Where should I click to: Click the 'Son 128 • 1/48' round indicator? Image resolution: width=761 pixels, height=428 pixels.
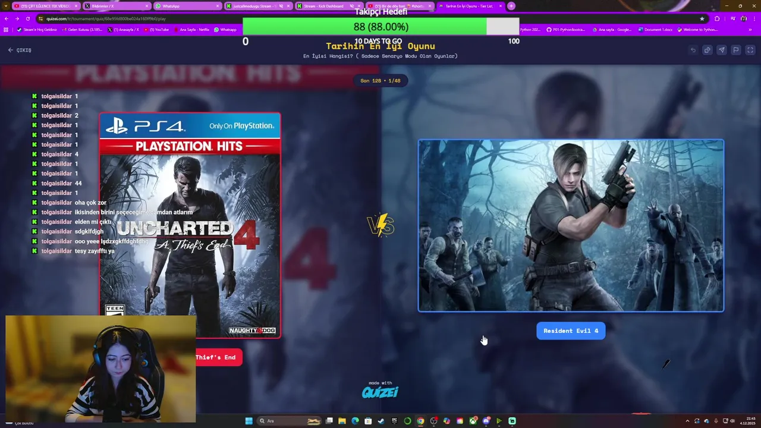coord(380,80)
